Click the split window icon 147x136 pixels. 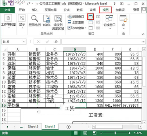click(90, 17)
